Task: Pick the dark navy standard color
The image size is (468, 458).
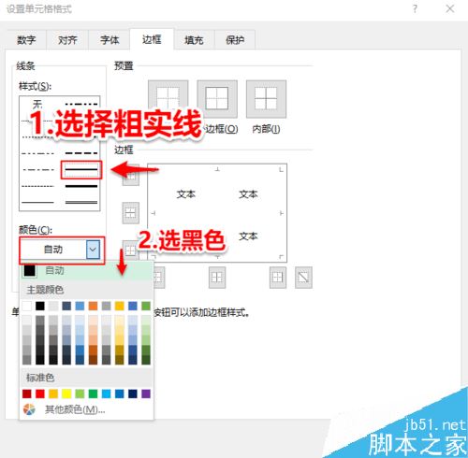Action: point(133,394)
